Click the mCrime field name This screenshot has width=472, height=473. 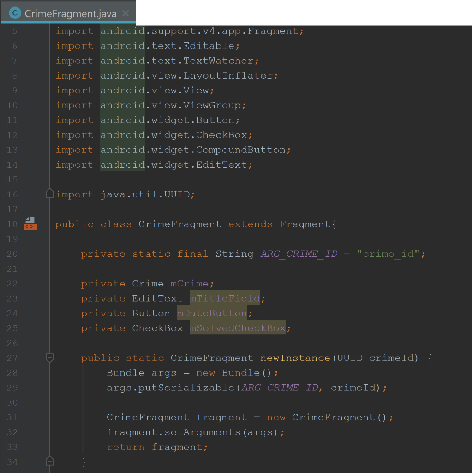coord(189,284)
